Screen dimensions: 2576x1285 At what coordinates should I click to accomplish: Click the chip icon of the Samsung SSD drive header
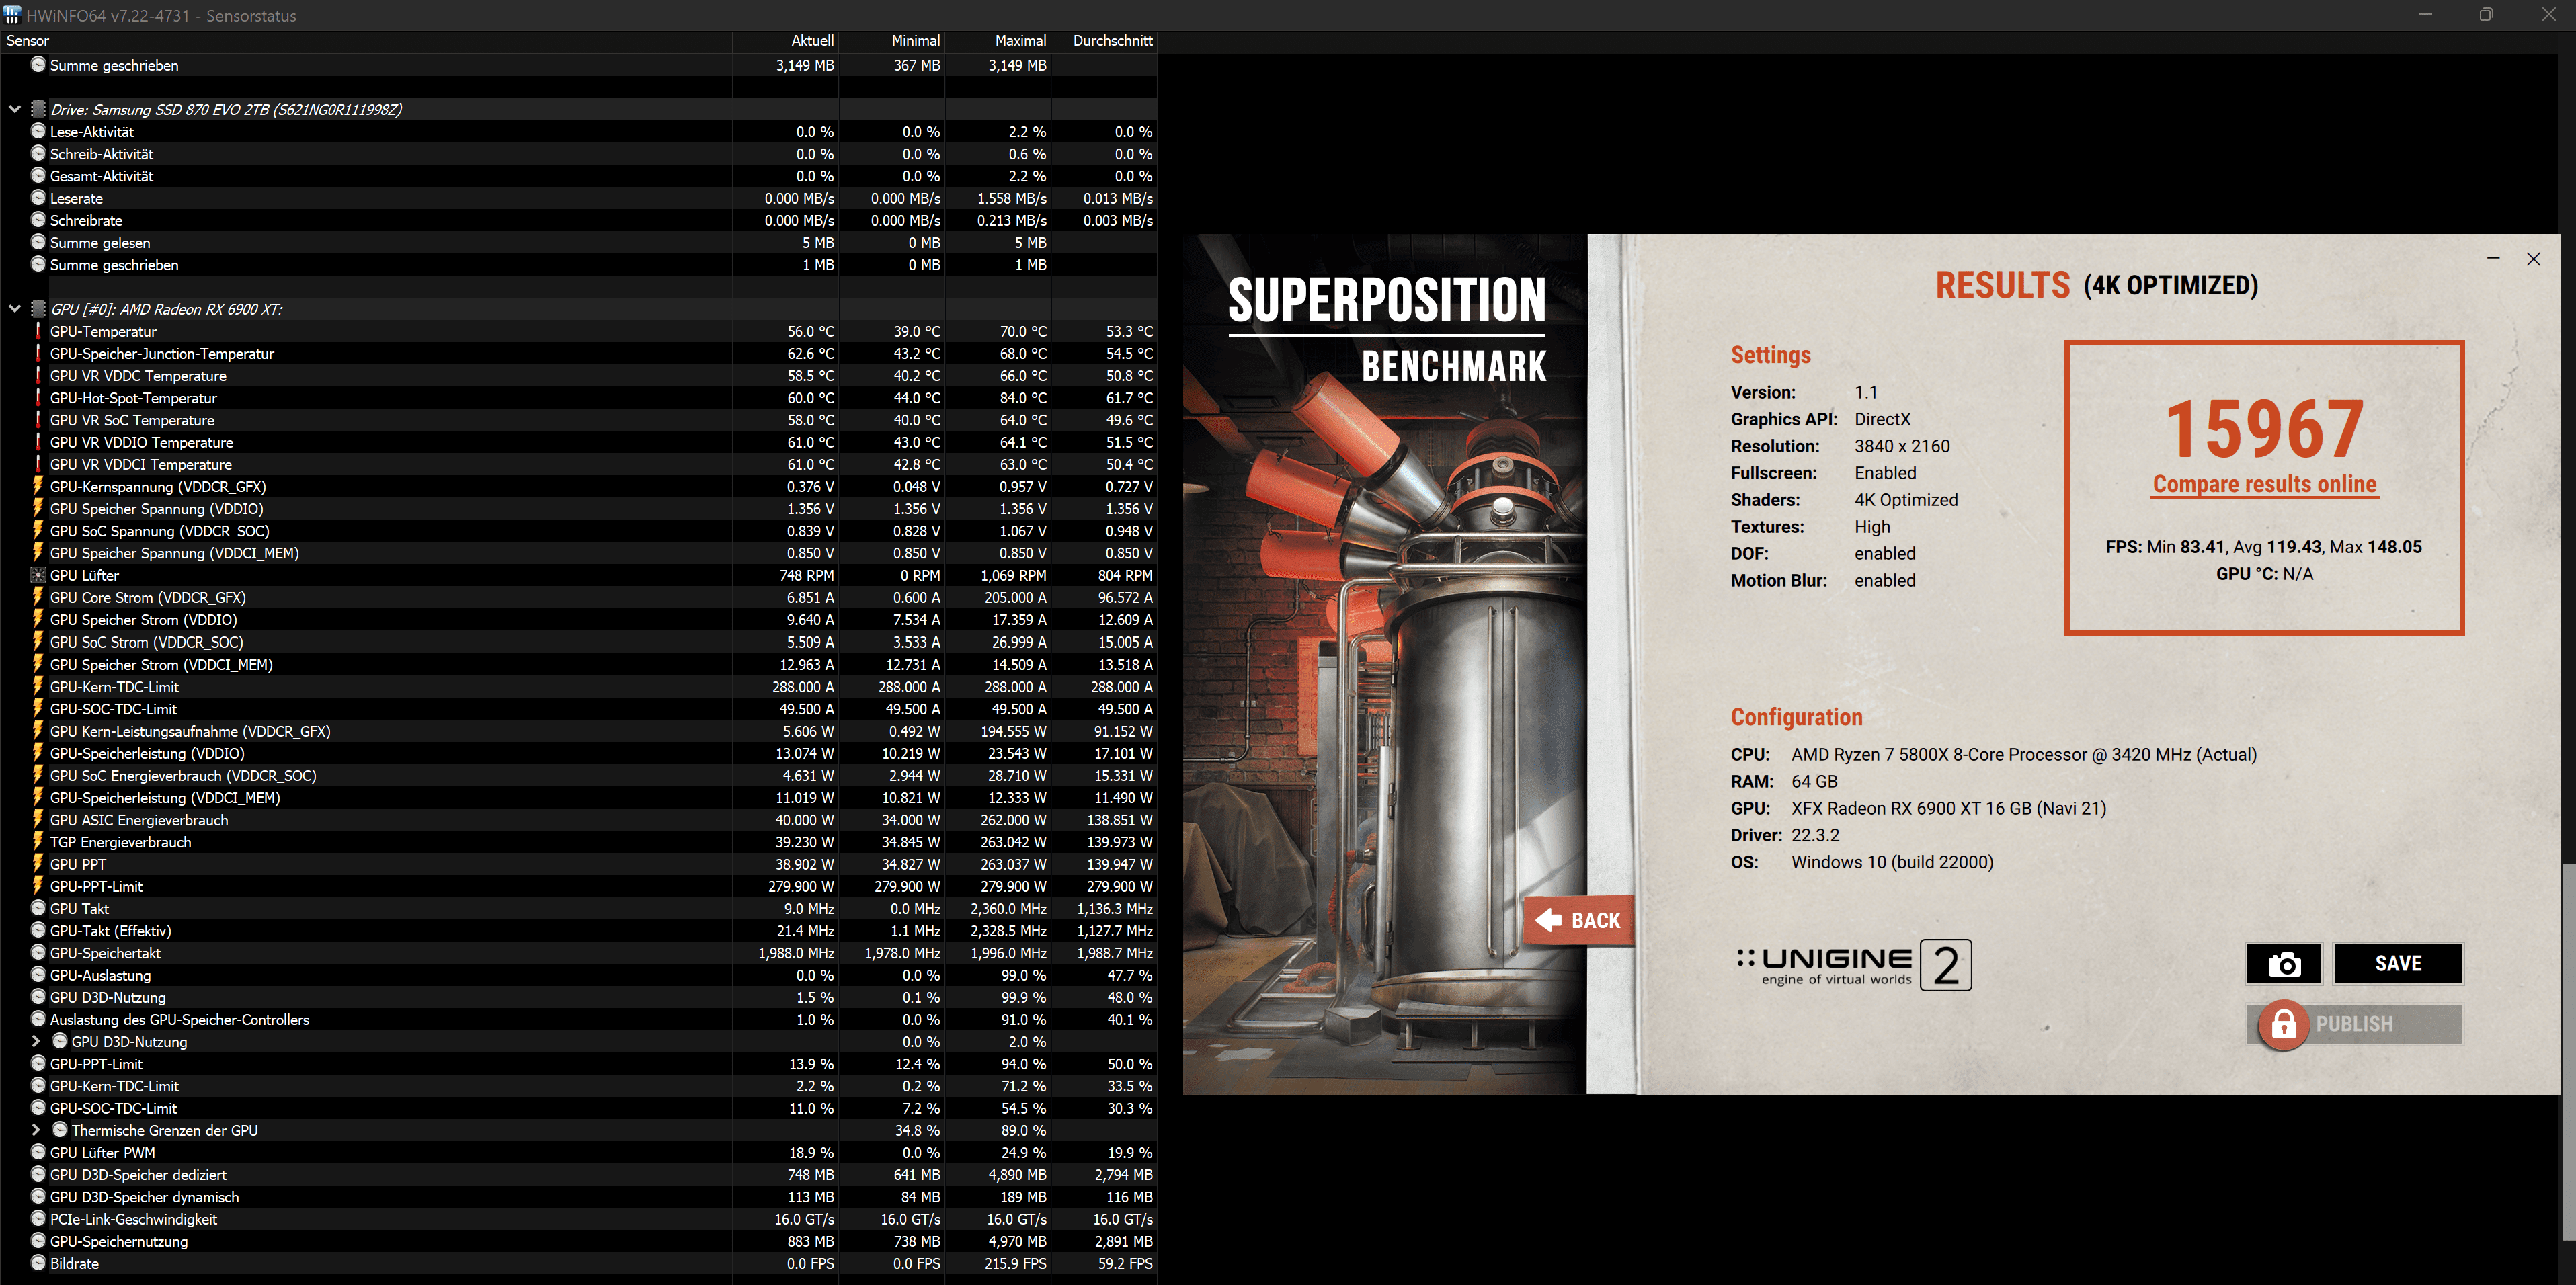pos(38,109)
